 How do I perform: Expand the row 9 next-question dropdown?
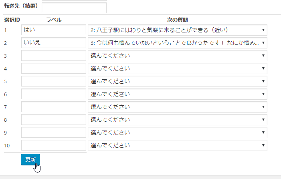(177, 133)
